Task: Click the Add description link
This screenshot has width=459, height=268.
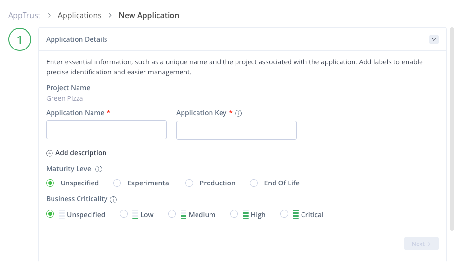Action: [81, 153]
